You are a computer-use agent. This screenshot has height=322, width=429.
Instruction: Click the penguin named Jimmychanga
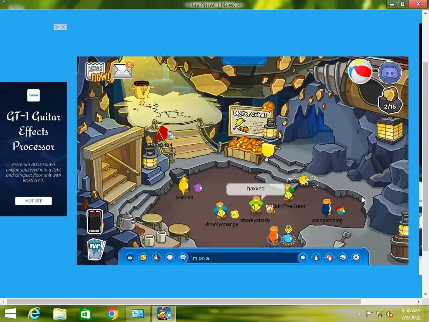(x=220, y=210)
